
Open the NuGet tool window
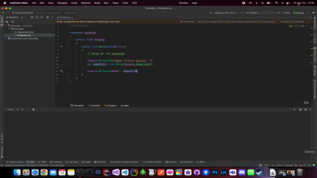pyautogui.click(x=86, y=162)
